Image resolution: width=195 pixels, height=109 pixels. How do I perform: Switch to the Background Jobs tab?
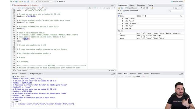36,74
